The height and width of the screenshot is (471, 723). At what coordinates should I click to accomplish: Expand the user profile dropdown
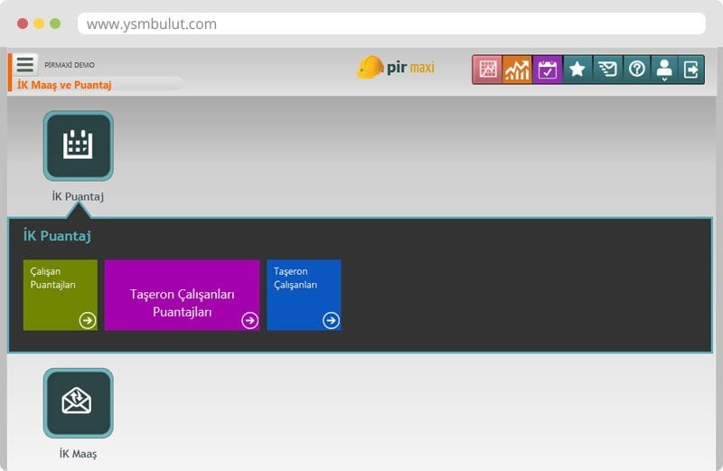click(664, 70)
